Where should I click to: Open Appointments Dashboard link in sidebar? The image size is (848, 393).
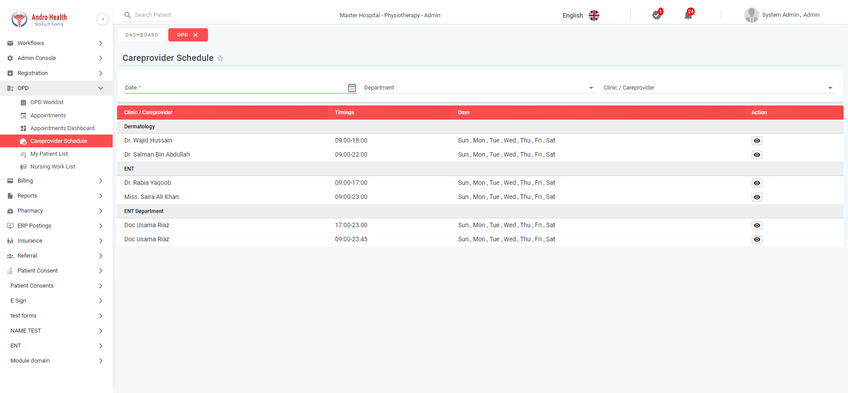tap(62, 128)
